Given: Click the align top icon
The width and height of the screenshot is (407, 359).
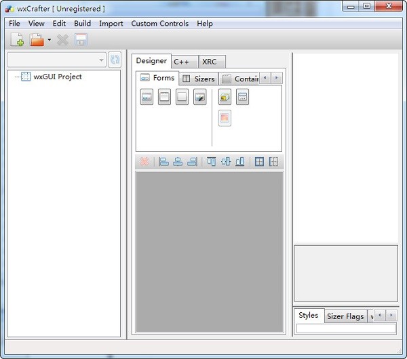Looking at the screenshot, I should point(211,162).
